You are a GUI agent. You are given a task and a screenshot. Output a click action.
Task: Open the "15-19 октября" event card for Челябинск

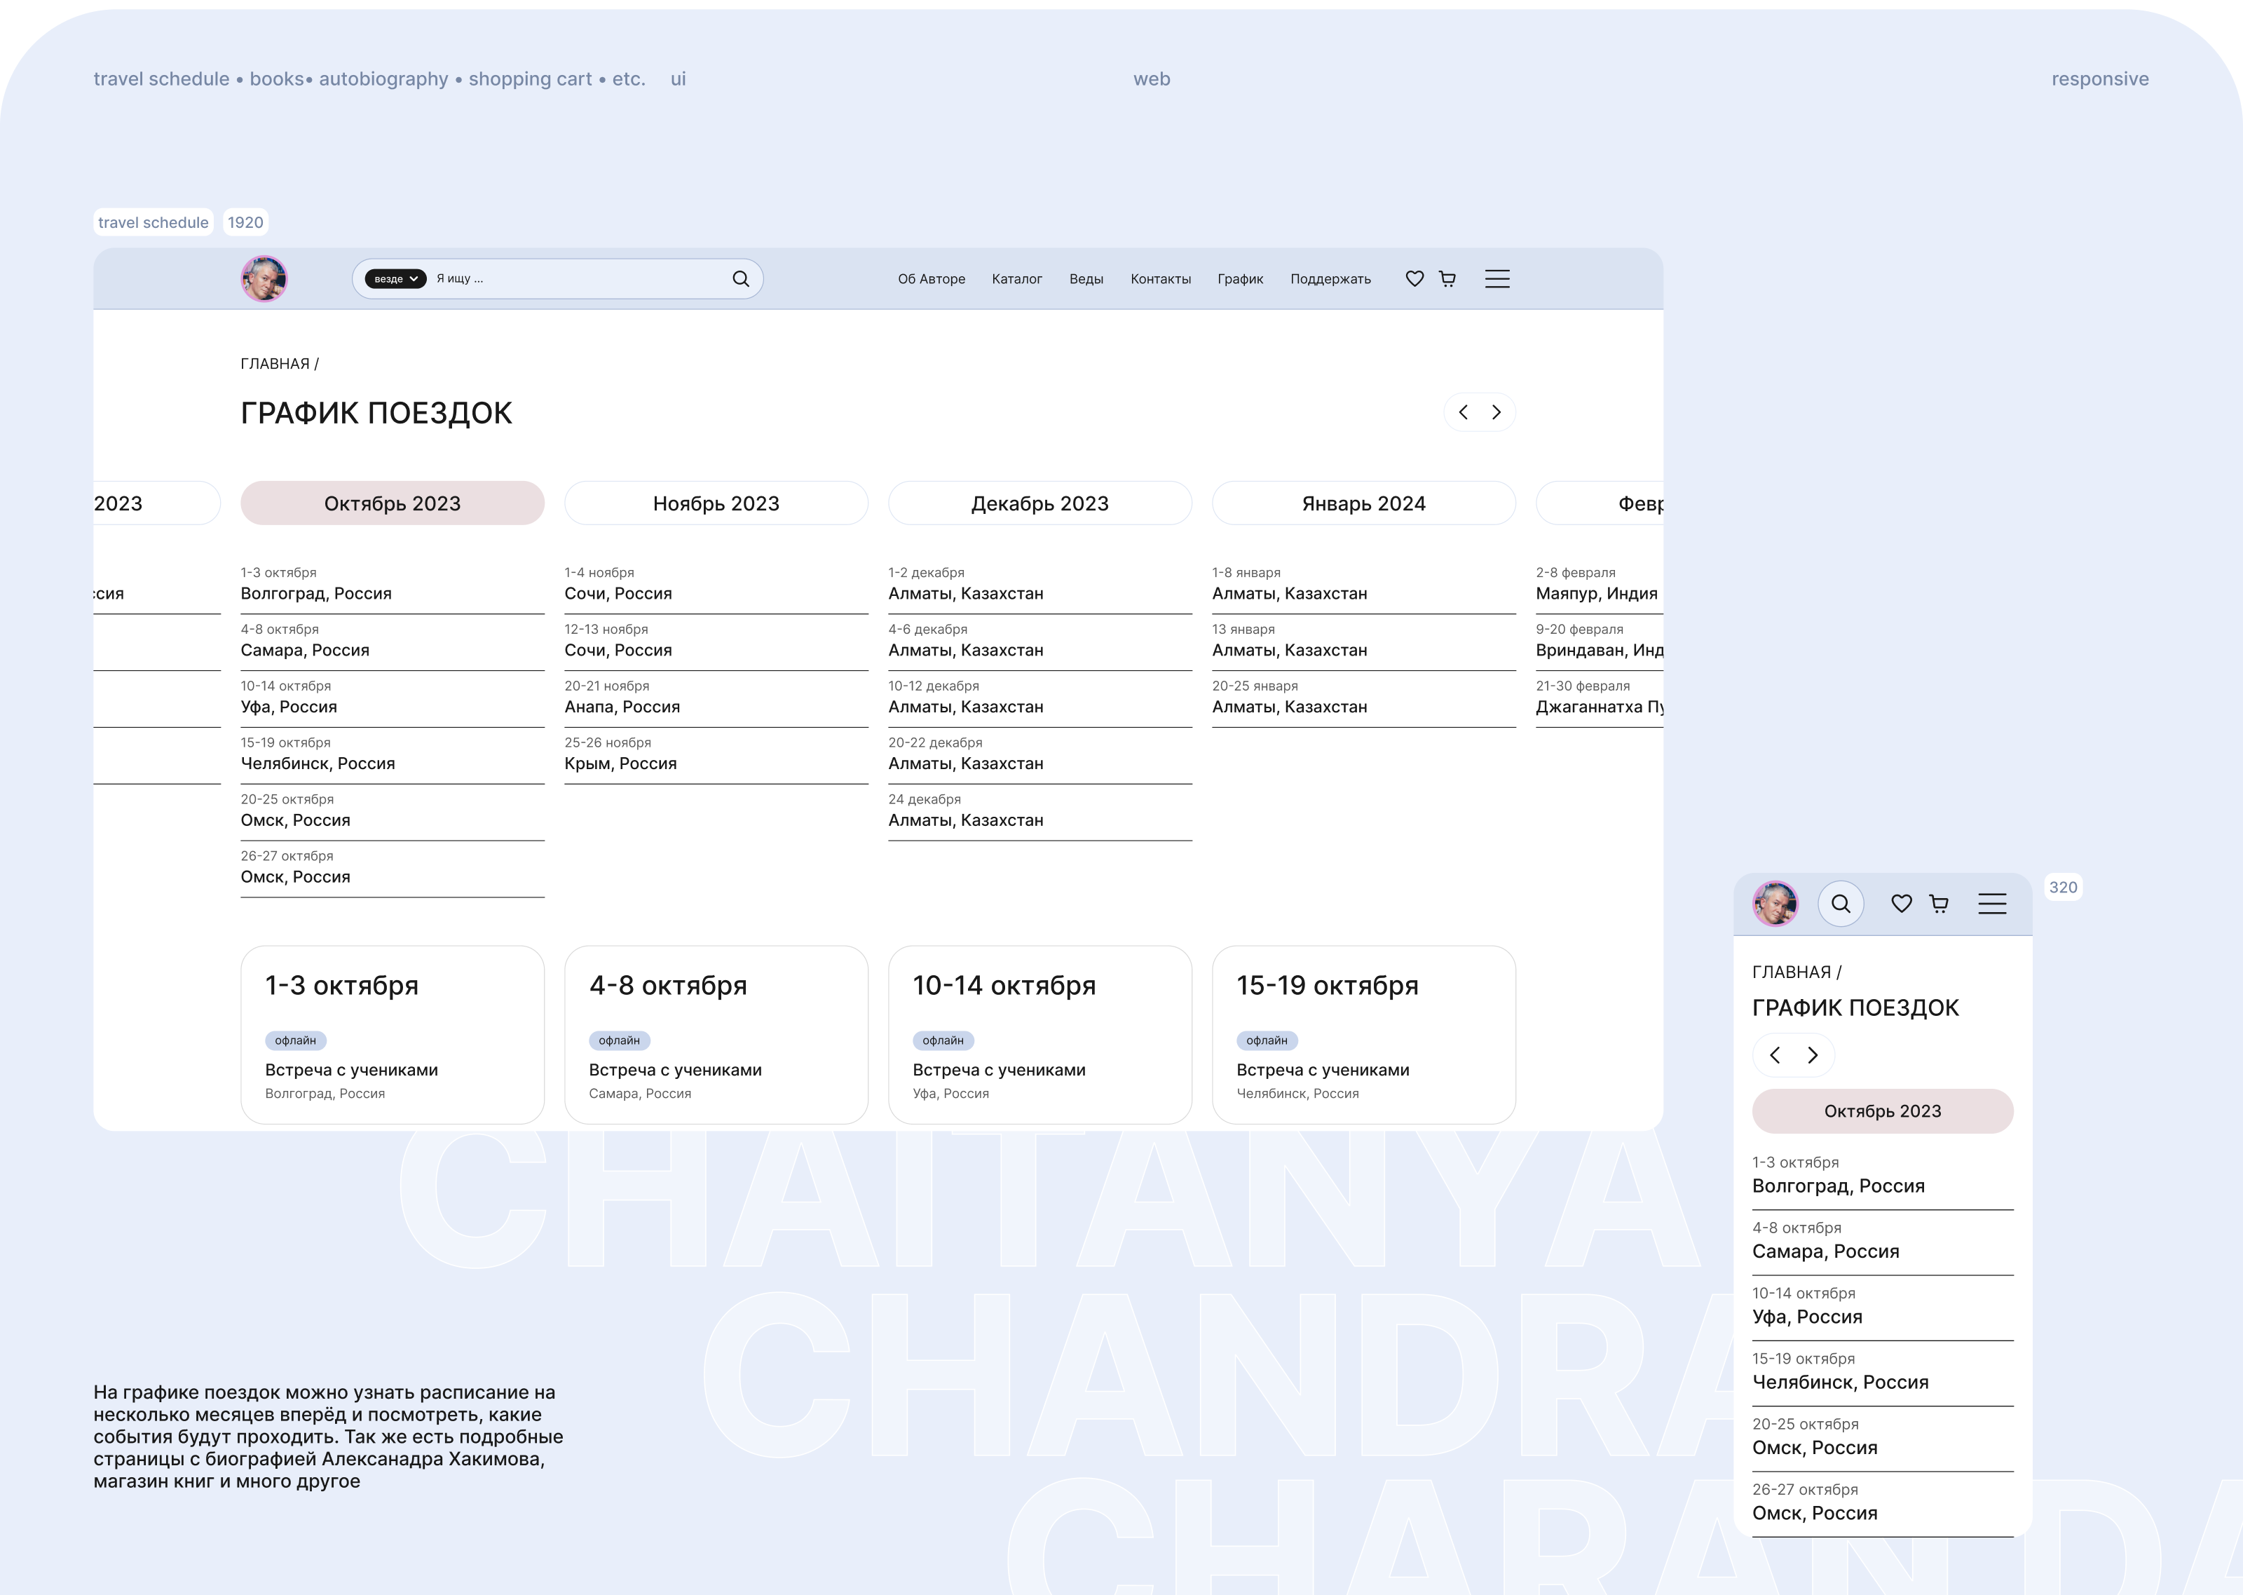point(1365,1034)
